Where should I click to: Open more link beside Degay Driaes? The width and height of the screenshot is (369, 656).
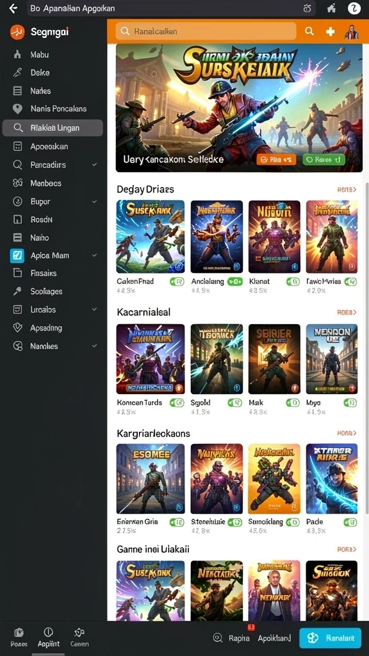pyautogui.click(x=347, y=190)
